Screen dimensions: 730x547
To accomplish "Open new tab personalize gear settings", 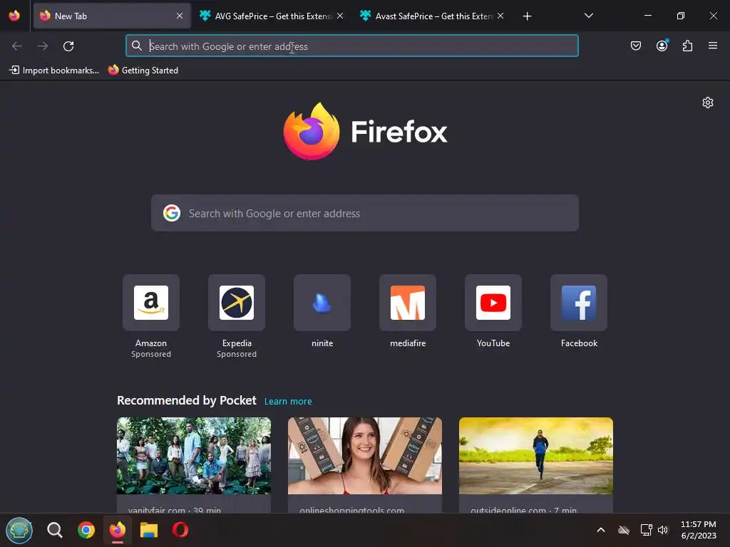I will (708, 103).
